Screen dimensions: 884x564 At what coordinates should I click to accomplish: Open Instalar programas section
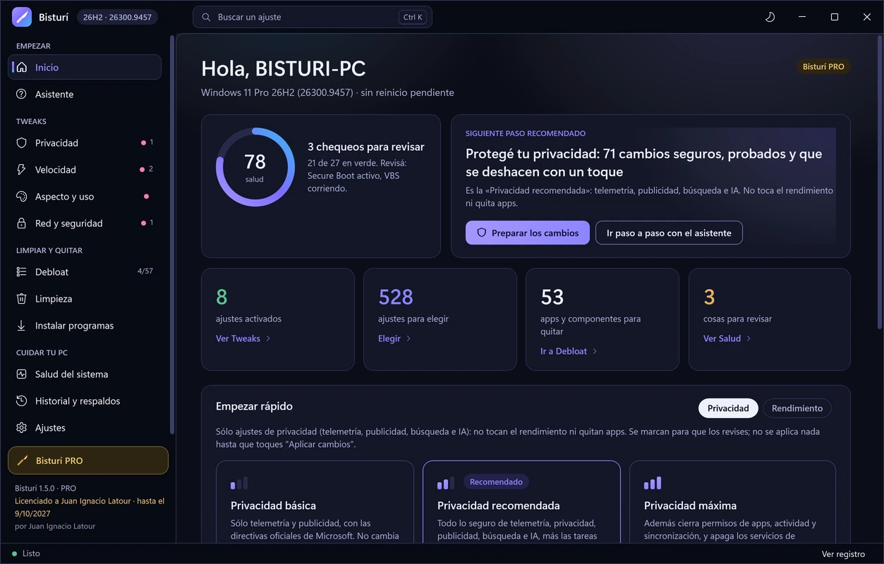pos(85,326)
